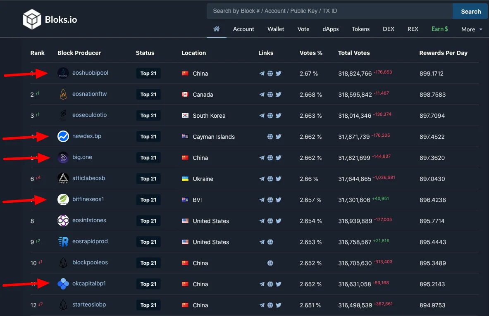This screenshot has width=489, height=316.
Task: Click the Votes % column header
Action: click(311, 53)
